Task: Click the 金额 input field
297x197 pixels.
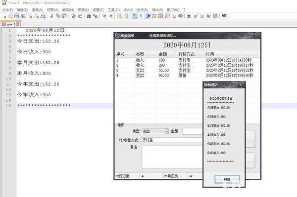Action: tap(193, 131)
